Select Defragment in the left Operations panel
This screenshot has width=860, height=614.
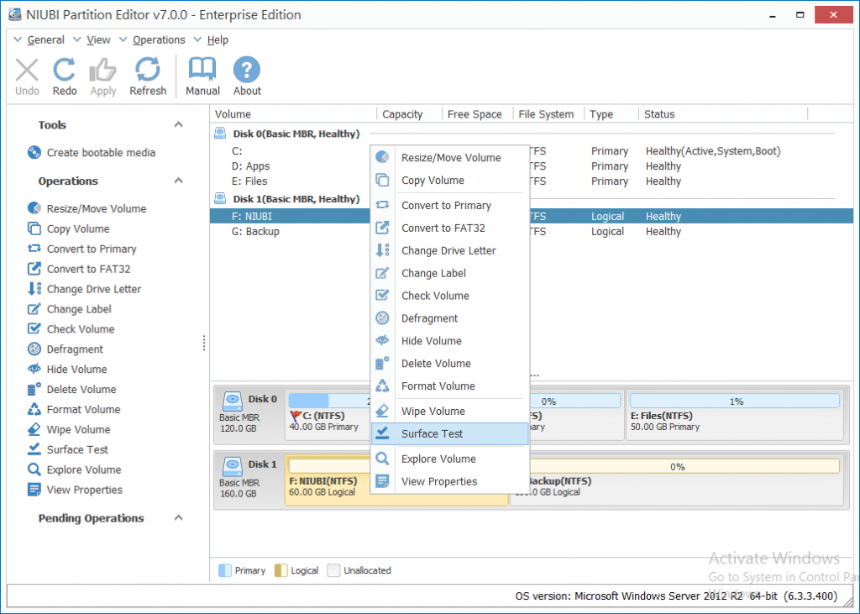(75, 349)
